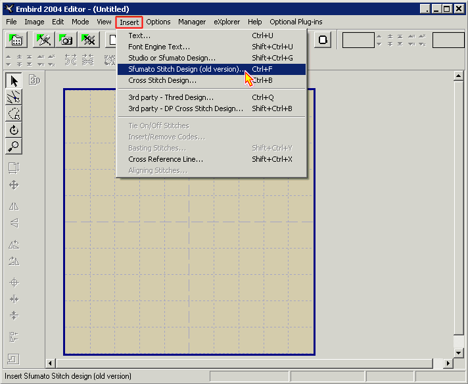This screenshot has height=384, width=468.
Task: Choose Text... from Insert menu
Action: coord(212,36)
